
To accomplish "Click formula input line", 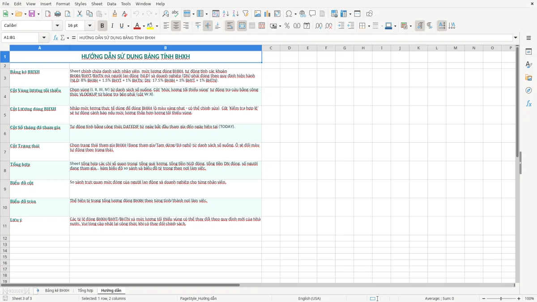I will (294, 38).
